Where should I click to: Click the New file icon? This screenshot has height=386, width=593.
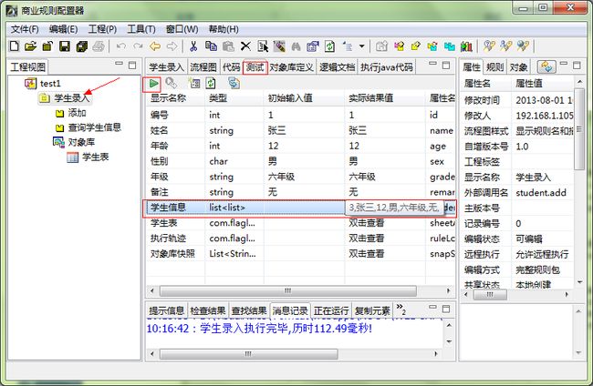click(x=14, y=46)
